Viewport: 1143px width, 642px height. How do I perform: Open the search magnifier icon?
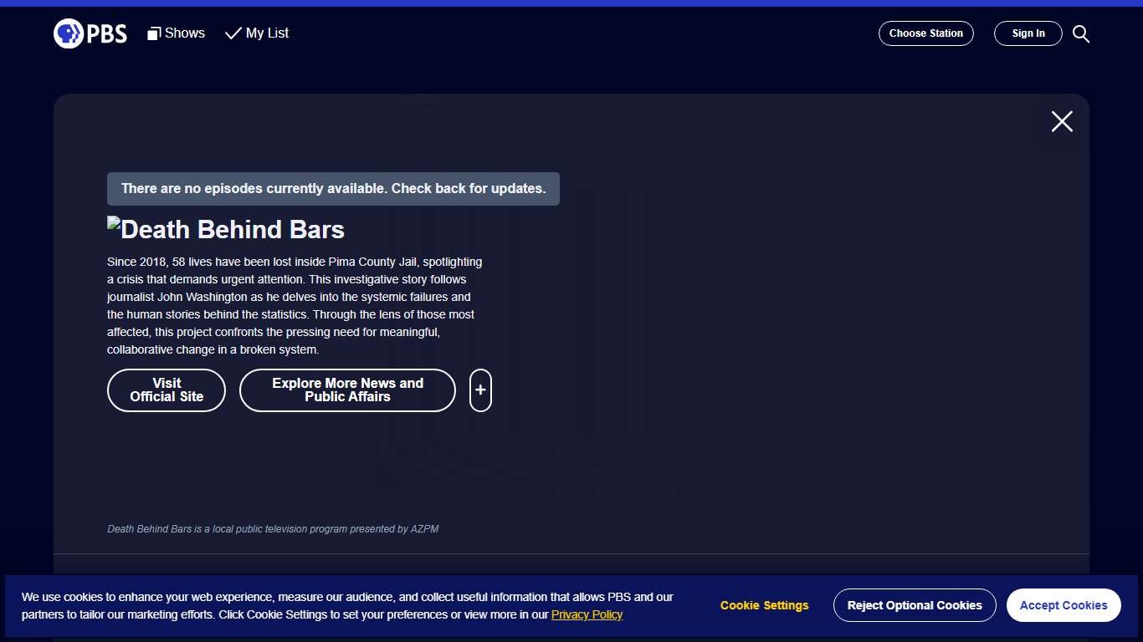(x=1080, y=33)
